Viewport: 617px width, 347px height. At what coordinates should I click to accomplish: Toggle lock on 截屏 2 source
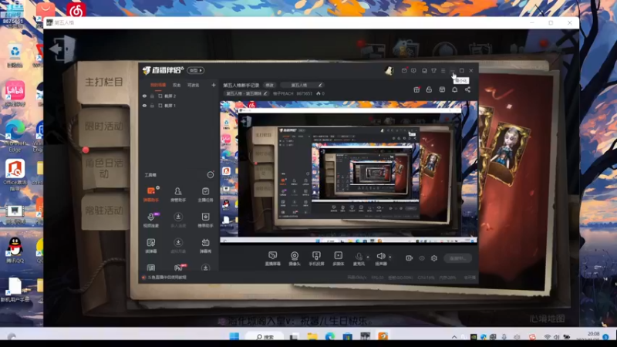pyautogui.click(x=152, y=96)
